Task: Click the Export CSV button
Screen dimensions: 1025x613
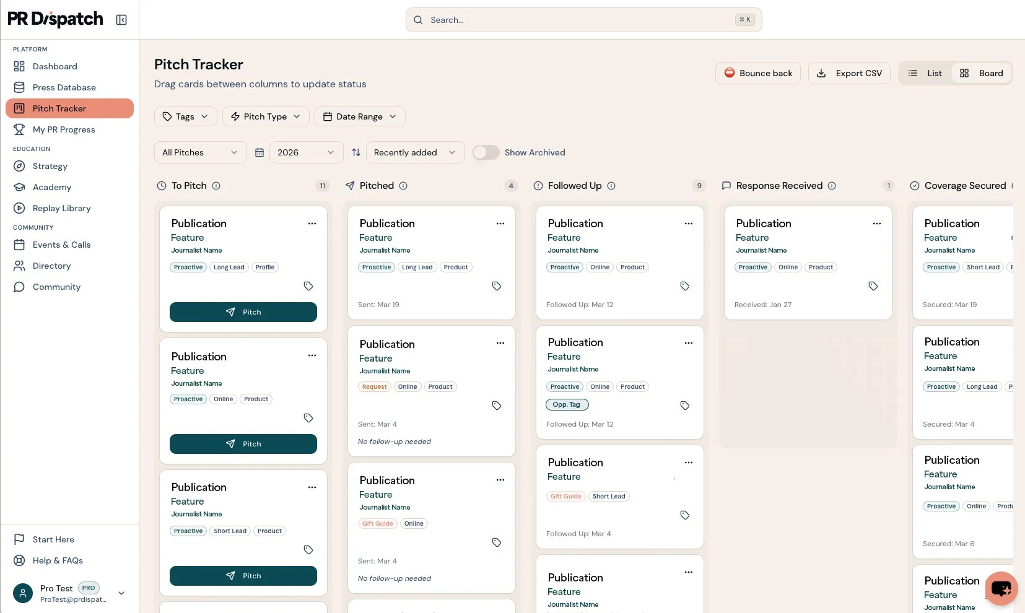Action: click(x=849, y=73)
